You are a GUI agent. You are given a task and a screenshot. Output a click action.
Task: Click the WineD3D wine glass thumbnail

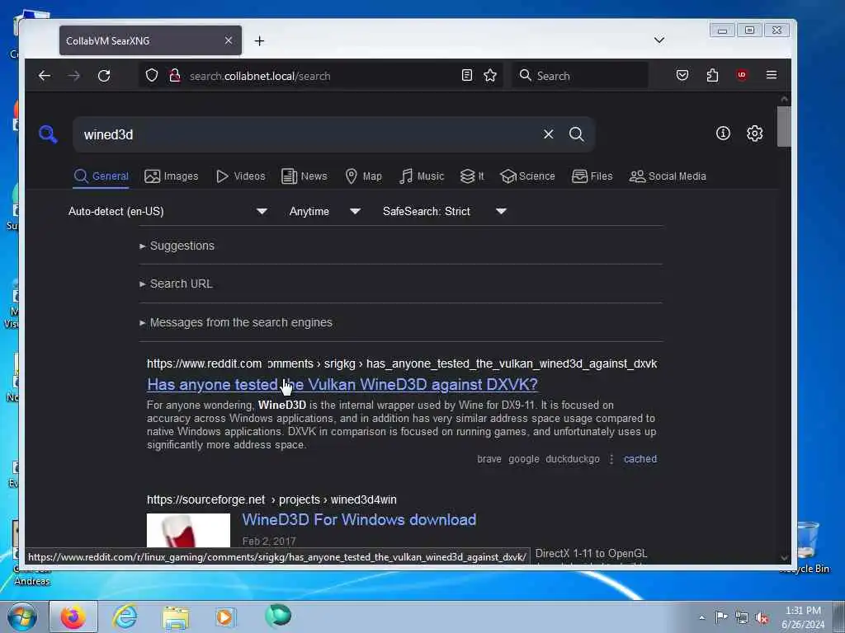click(188, 530)
